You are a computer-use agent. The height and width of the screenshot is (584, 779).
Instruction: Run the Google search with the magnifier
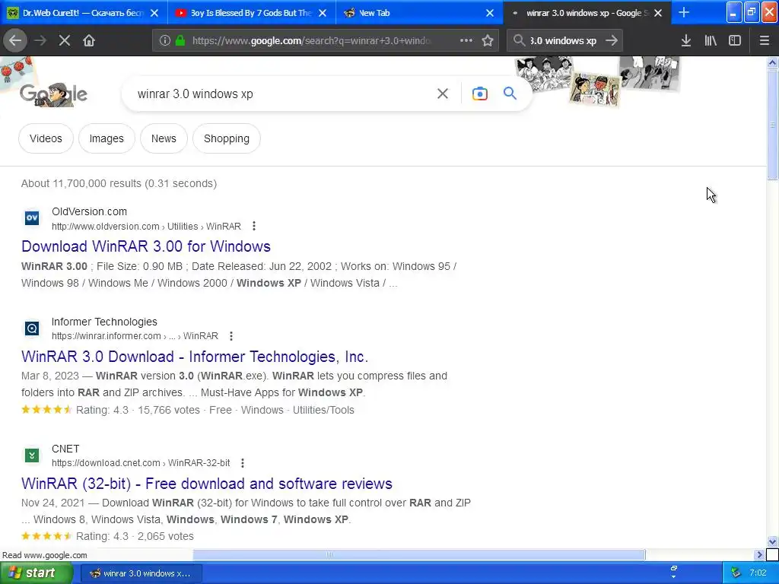pyautogui.click(x=510, y=94)
